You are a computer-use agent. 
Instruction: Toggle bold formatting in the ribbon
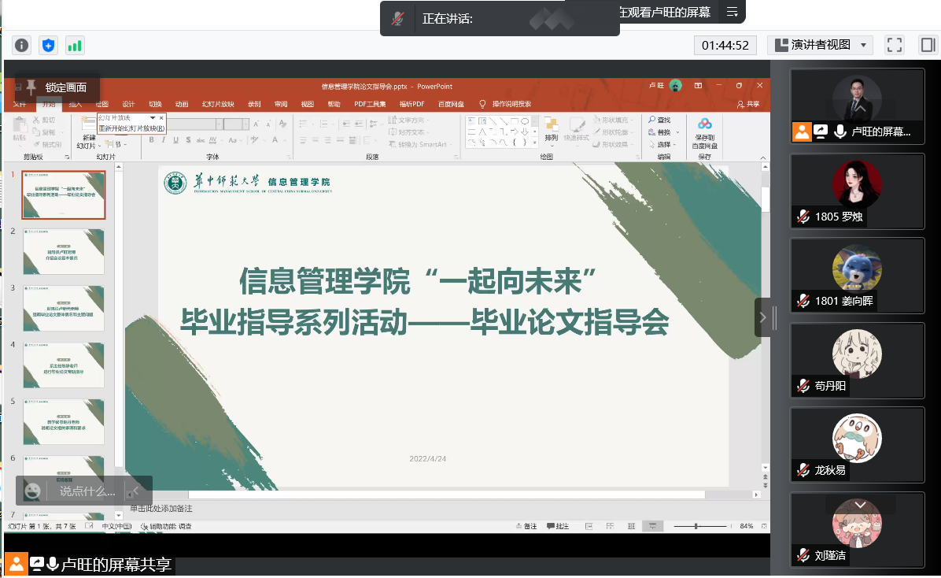(152, 140)
